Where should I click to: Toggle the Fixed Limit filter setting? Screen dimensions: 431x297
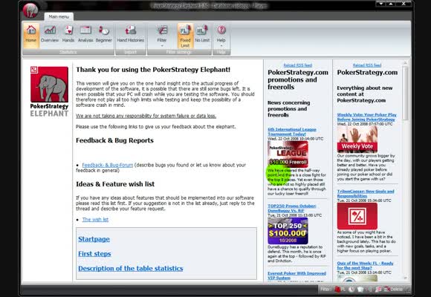pyautogui.click(x=185, y=36)
